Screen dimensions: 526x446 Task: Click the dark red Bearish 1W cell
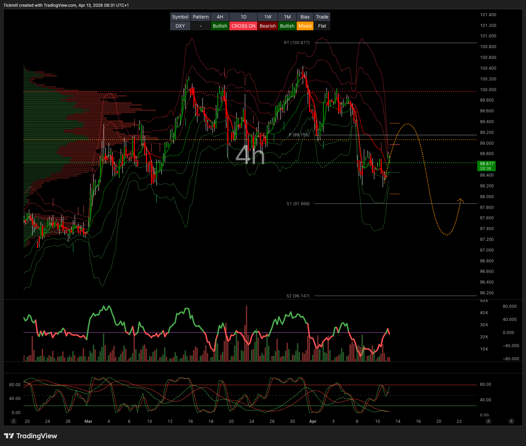tap(267, 26)
